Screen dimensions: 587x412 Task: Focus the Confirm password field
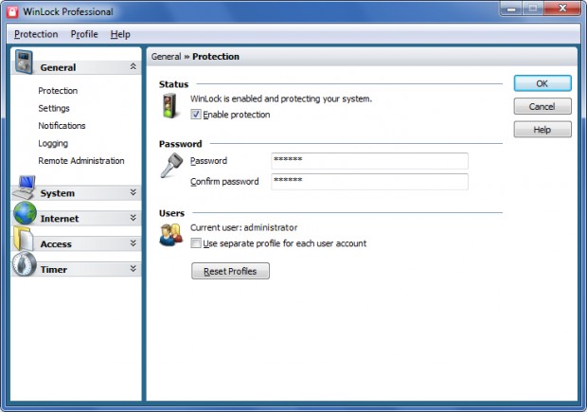(369, 181)
